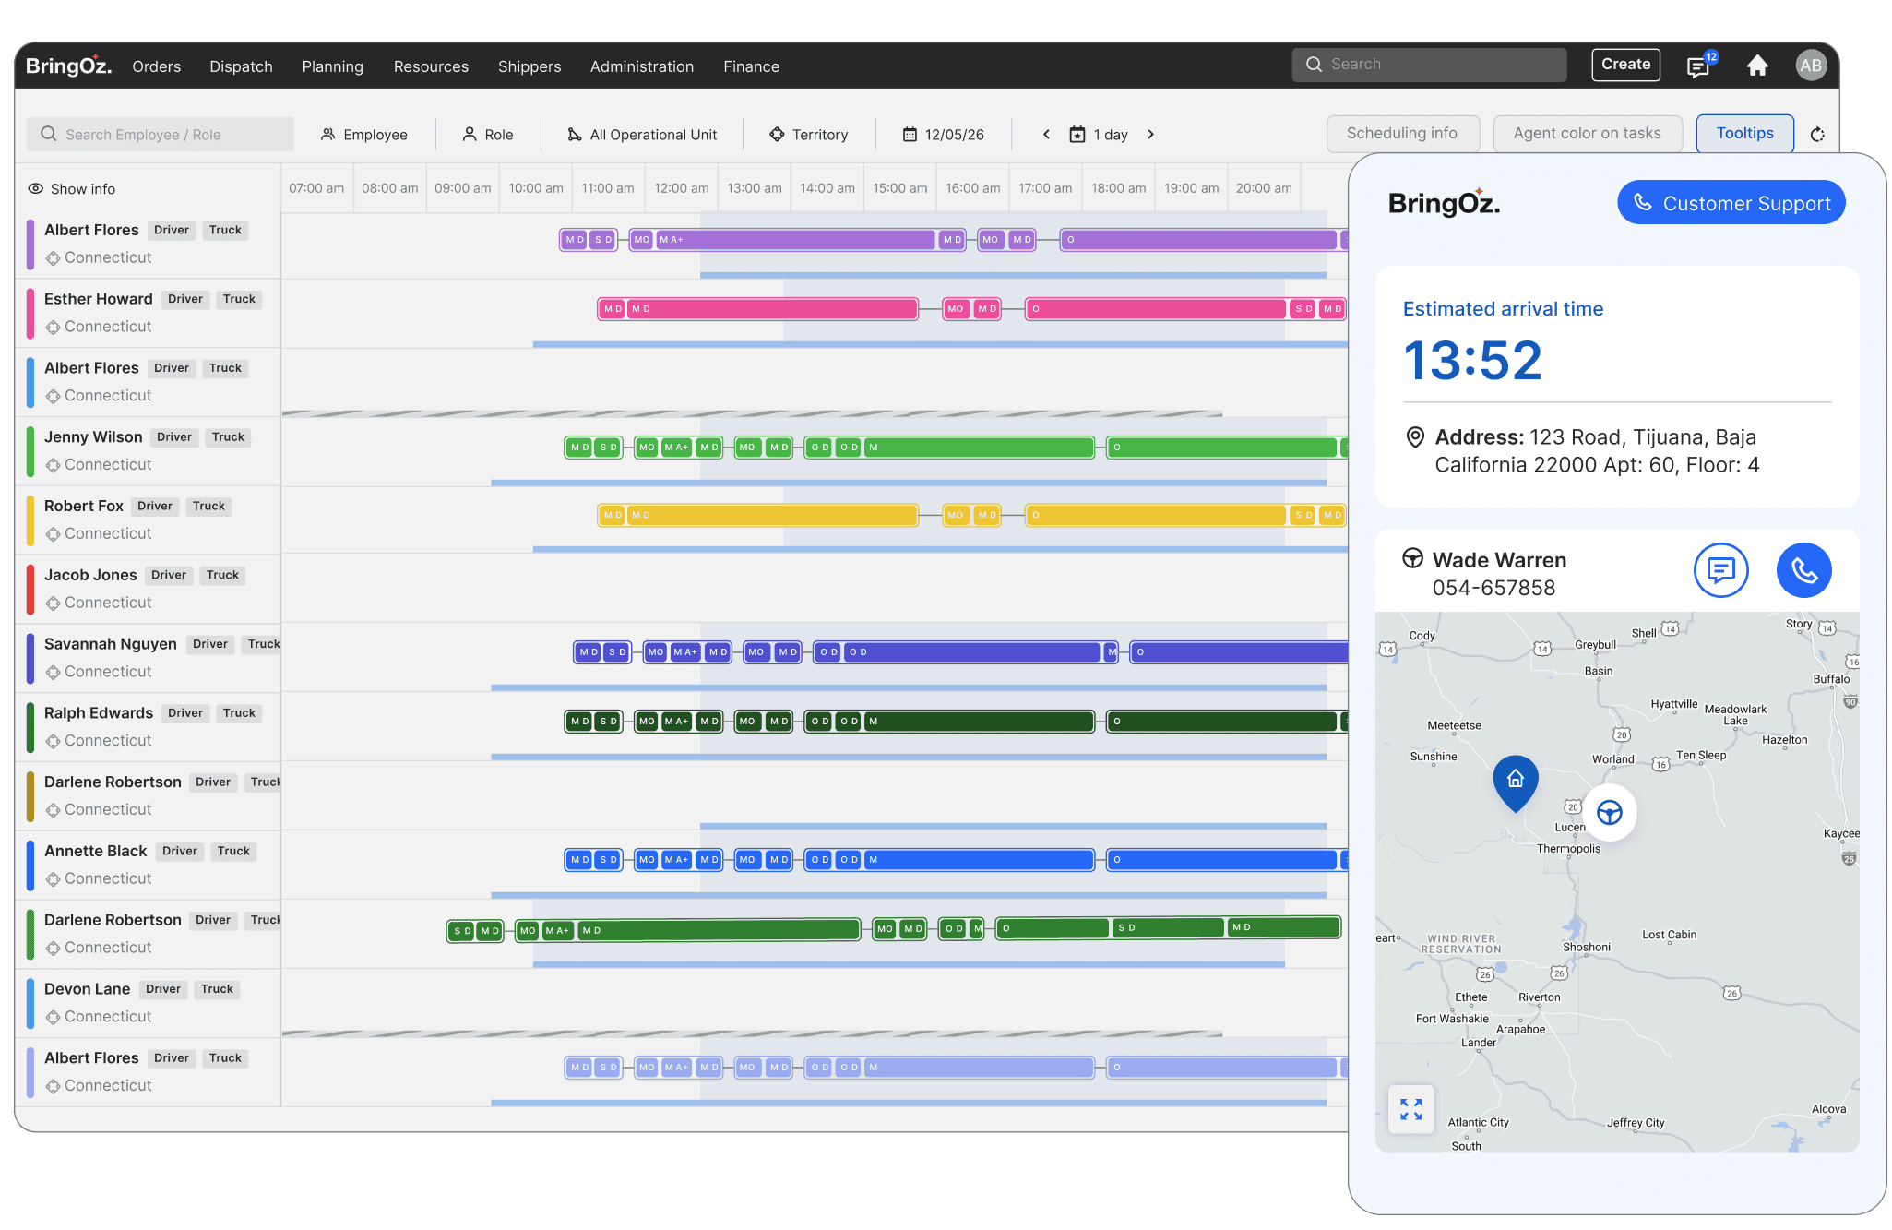1892x1230 pixels.
Task: Open the Orders menu
Action: [157, 66]
